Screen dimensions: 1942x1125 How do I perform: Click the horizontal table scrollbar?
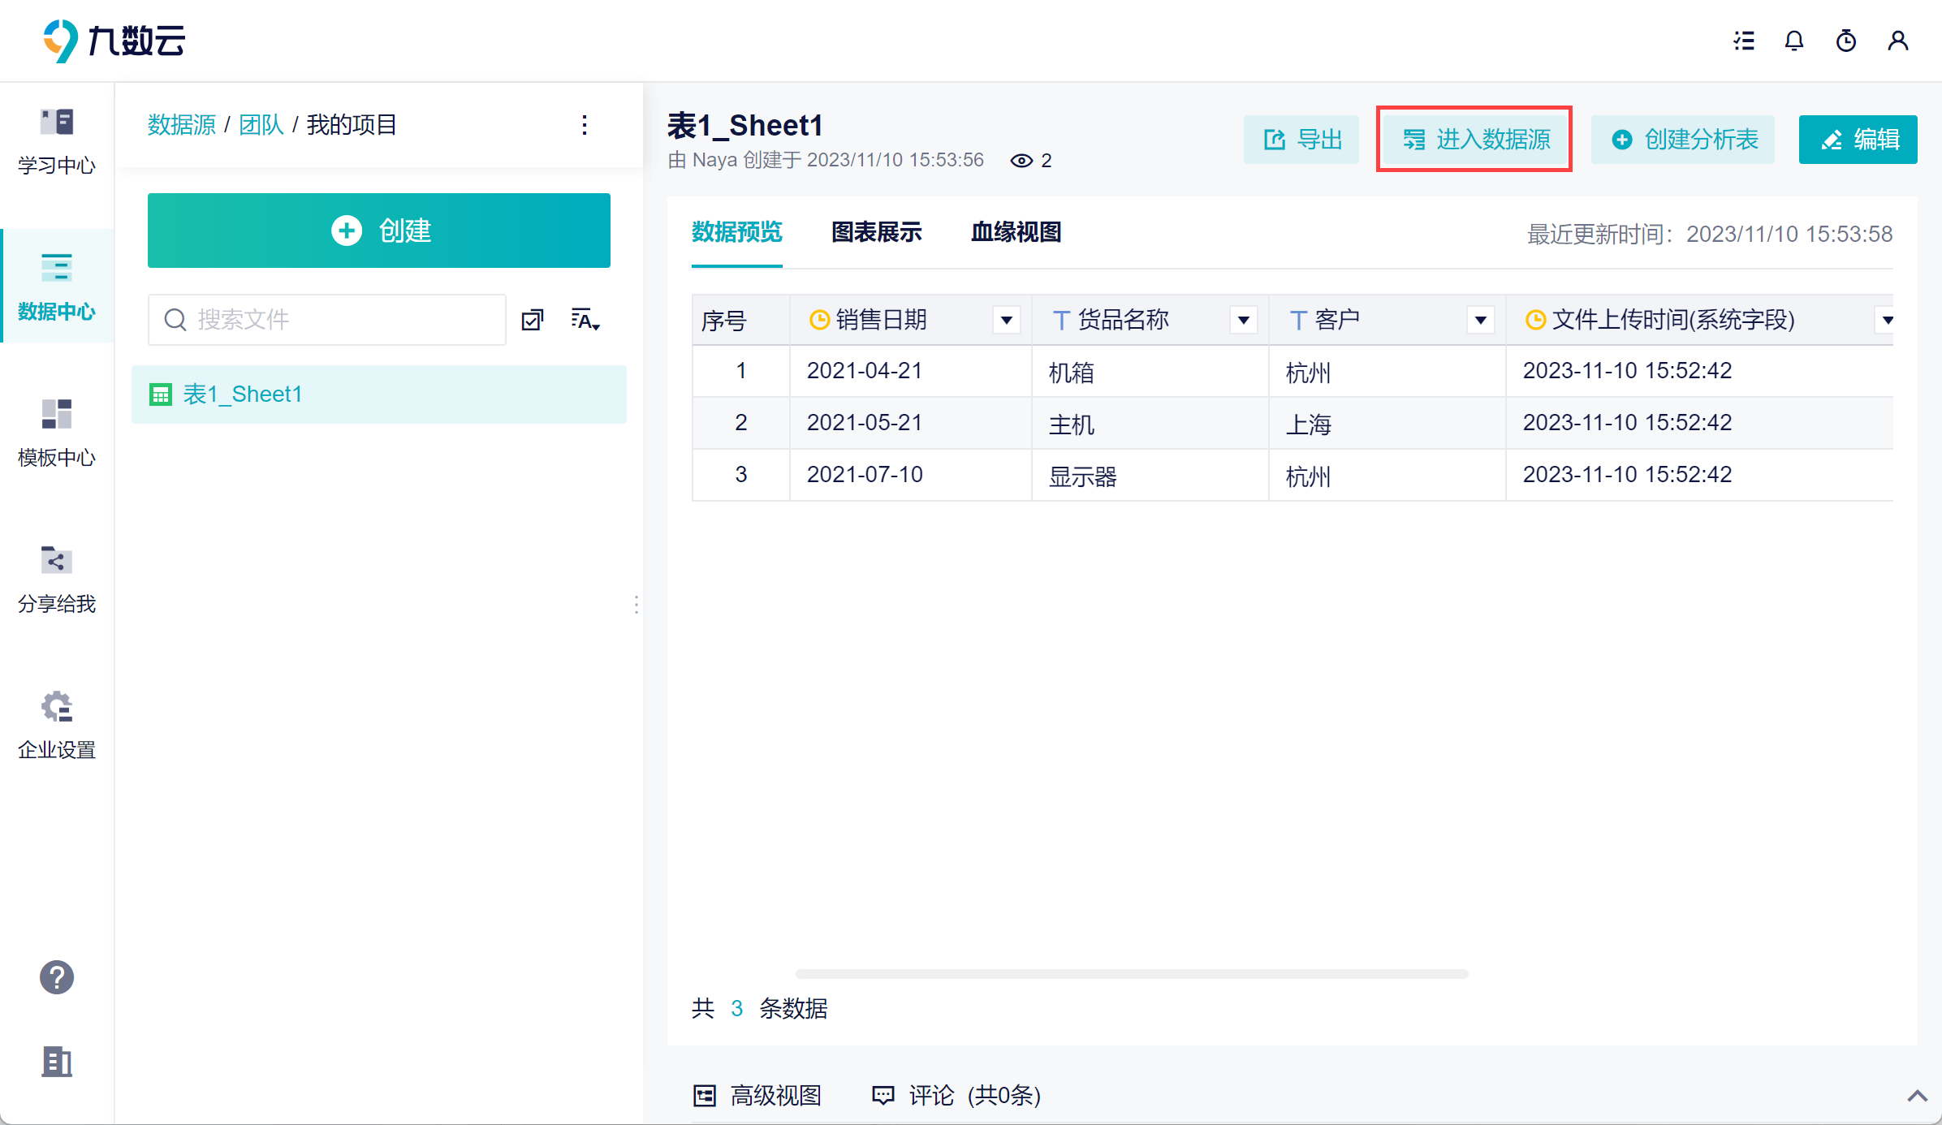point(1132,973)
